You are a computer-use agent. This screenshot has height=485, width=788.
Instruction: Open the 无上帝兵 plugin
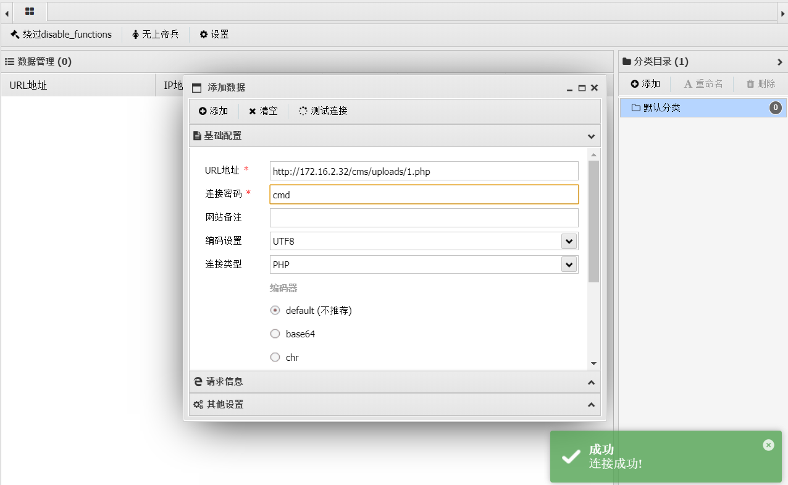pyautogui.click(x=156, y=35)
